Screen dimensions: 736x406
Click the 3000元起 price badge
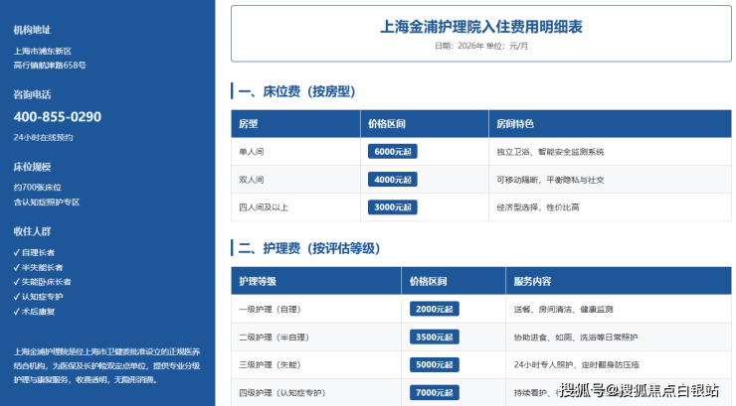click(393, 207)
